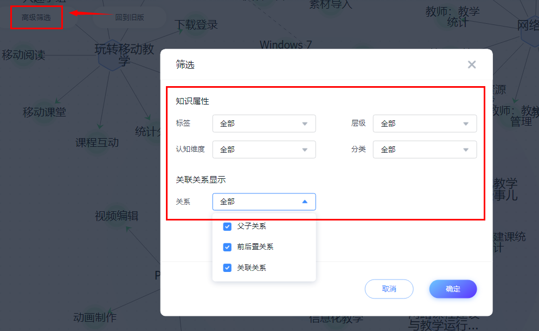The image size is (539, 331).
Task: Select the Windows 7 graph node
Action: tap(286, 44)
